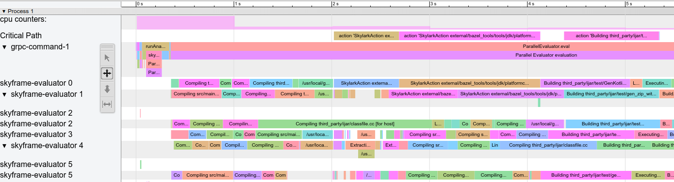The height and width of the screenshot is (182, 674).
Task: Select the Executing... slice in skyframe-evaluator 3
Action: point(651,135)
